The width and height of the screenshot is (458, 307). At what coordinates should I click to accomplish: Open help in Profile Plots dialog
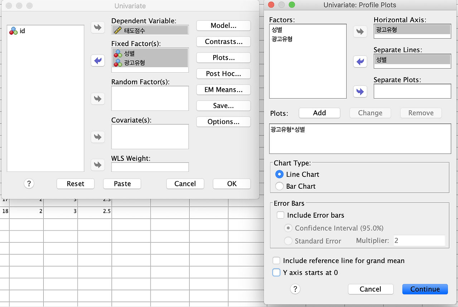pos(295,289)
